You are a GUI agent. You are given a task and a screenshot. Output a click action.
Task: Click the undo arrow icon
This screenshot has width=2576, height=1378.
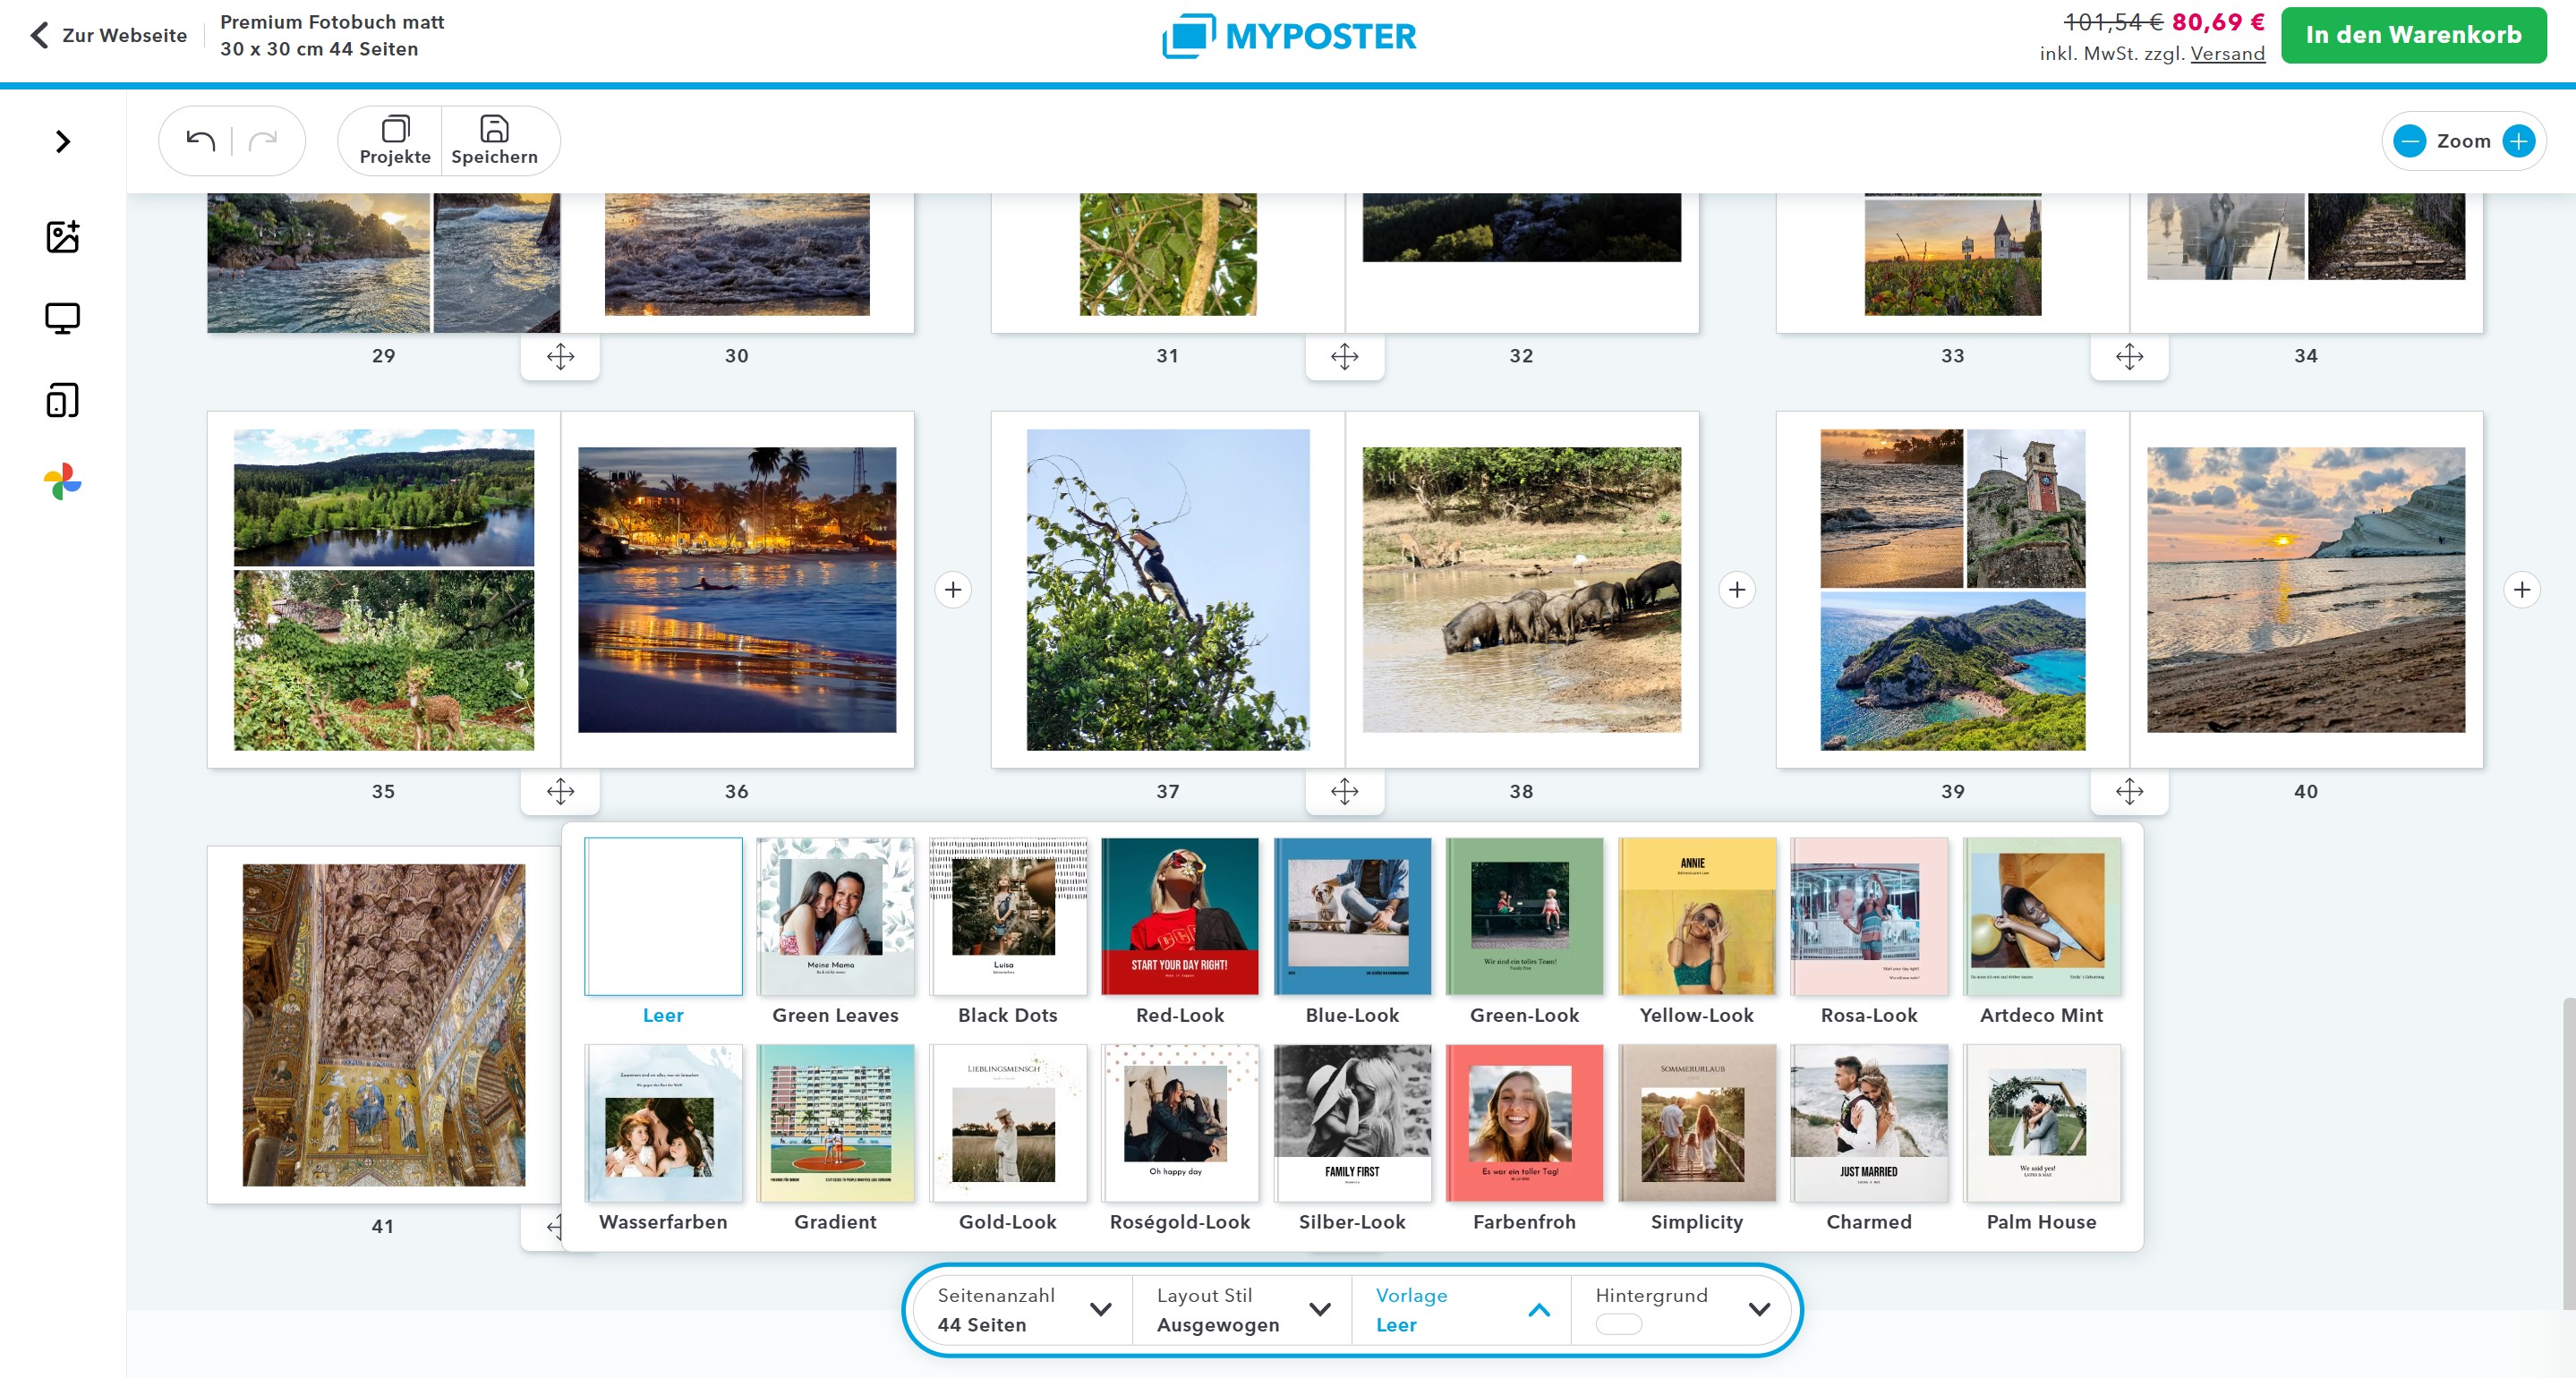tap(201, 141)
